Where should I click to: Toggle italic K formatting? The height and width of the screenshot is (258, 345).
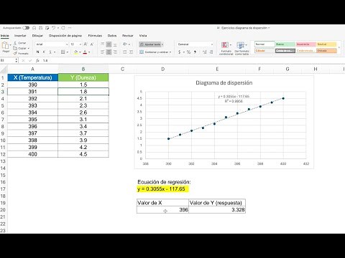[44, 52]
